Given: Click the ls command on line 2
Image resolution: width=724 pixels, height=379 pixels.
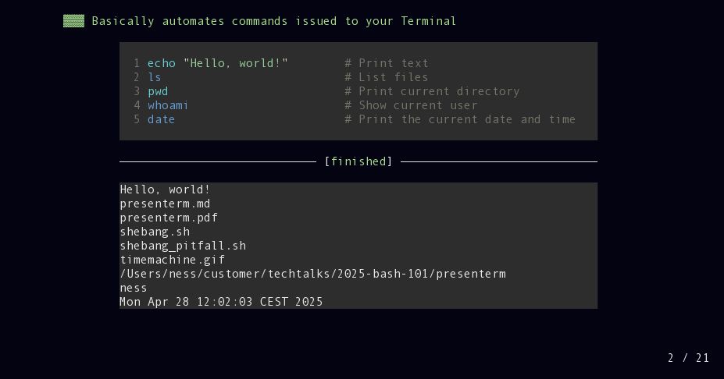Looking at the screenshot, I should (x=154, y=77).
